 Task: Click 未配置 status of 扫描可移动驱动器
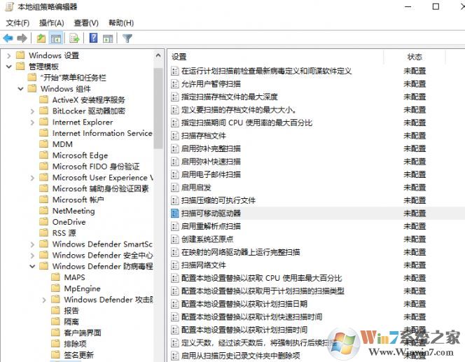(x=415, y=213)
